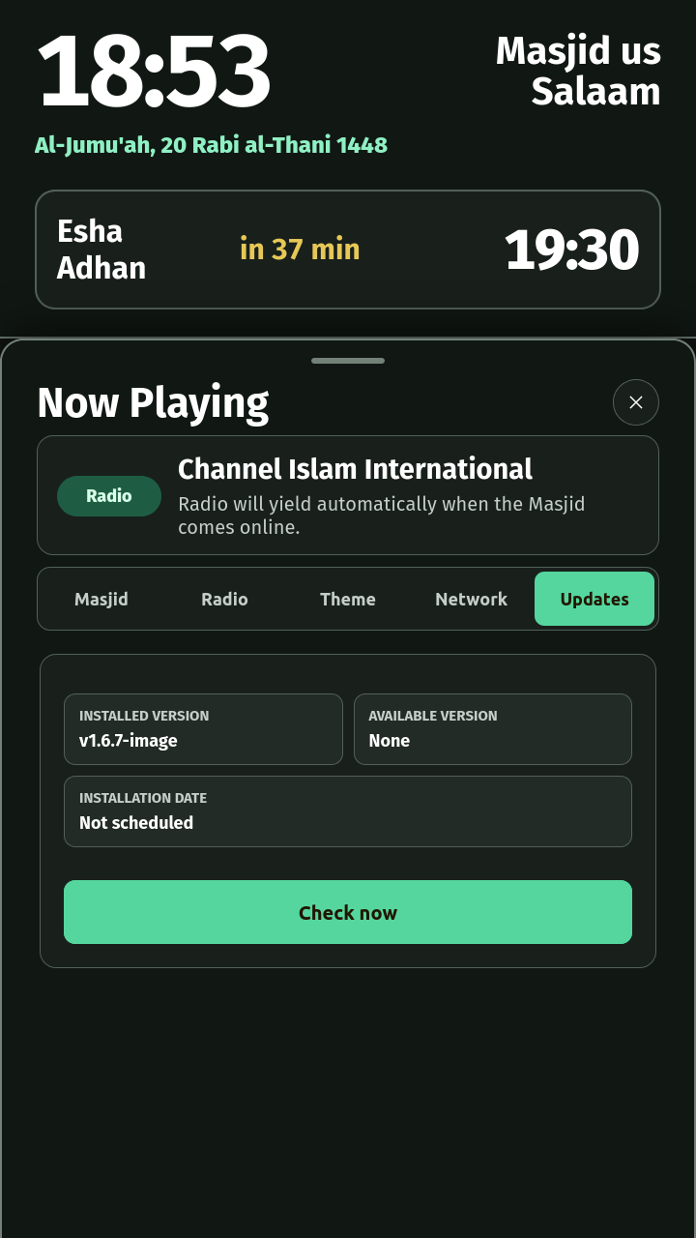The image size is (696, 1238).
Task: Select the Theme tab
Action: click(348, 599)
